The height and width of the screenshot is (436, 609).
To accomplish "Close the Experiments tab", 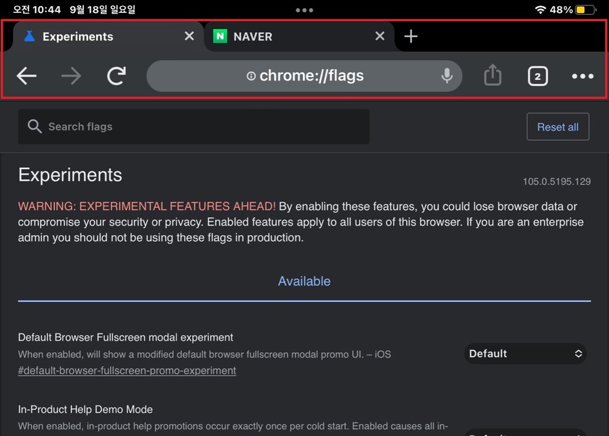I will pos(189,37).
